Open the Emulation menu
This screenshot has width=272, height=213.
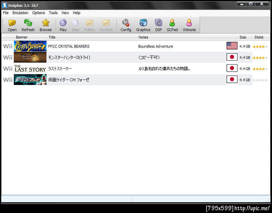pos(20,13)
